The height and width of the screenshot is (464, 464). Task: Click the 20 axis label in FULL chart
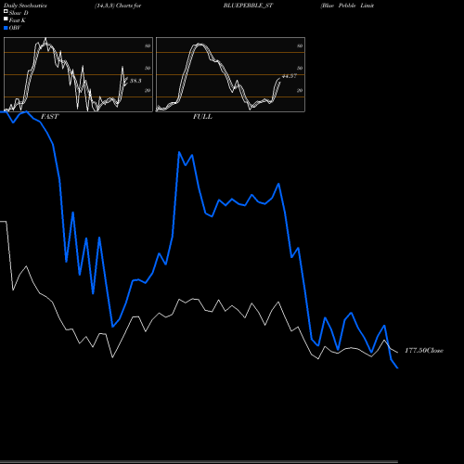300,90
